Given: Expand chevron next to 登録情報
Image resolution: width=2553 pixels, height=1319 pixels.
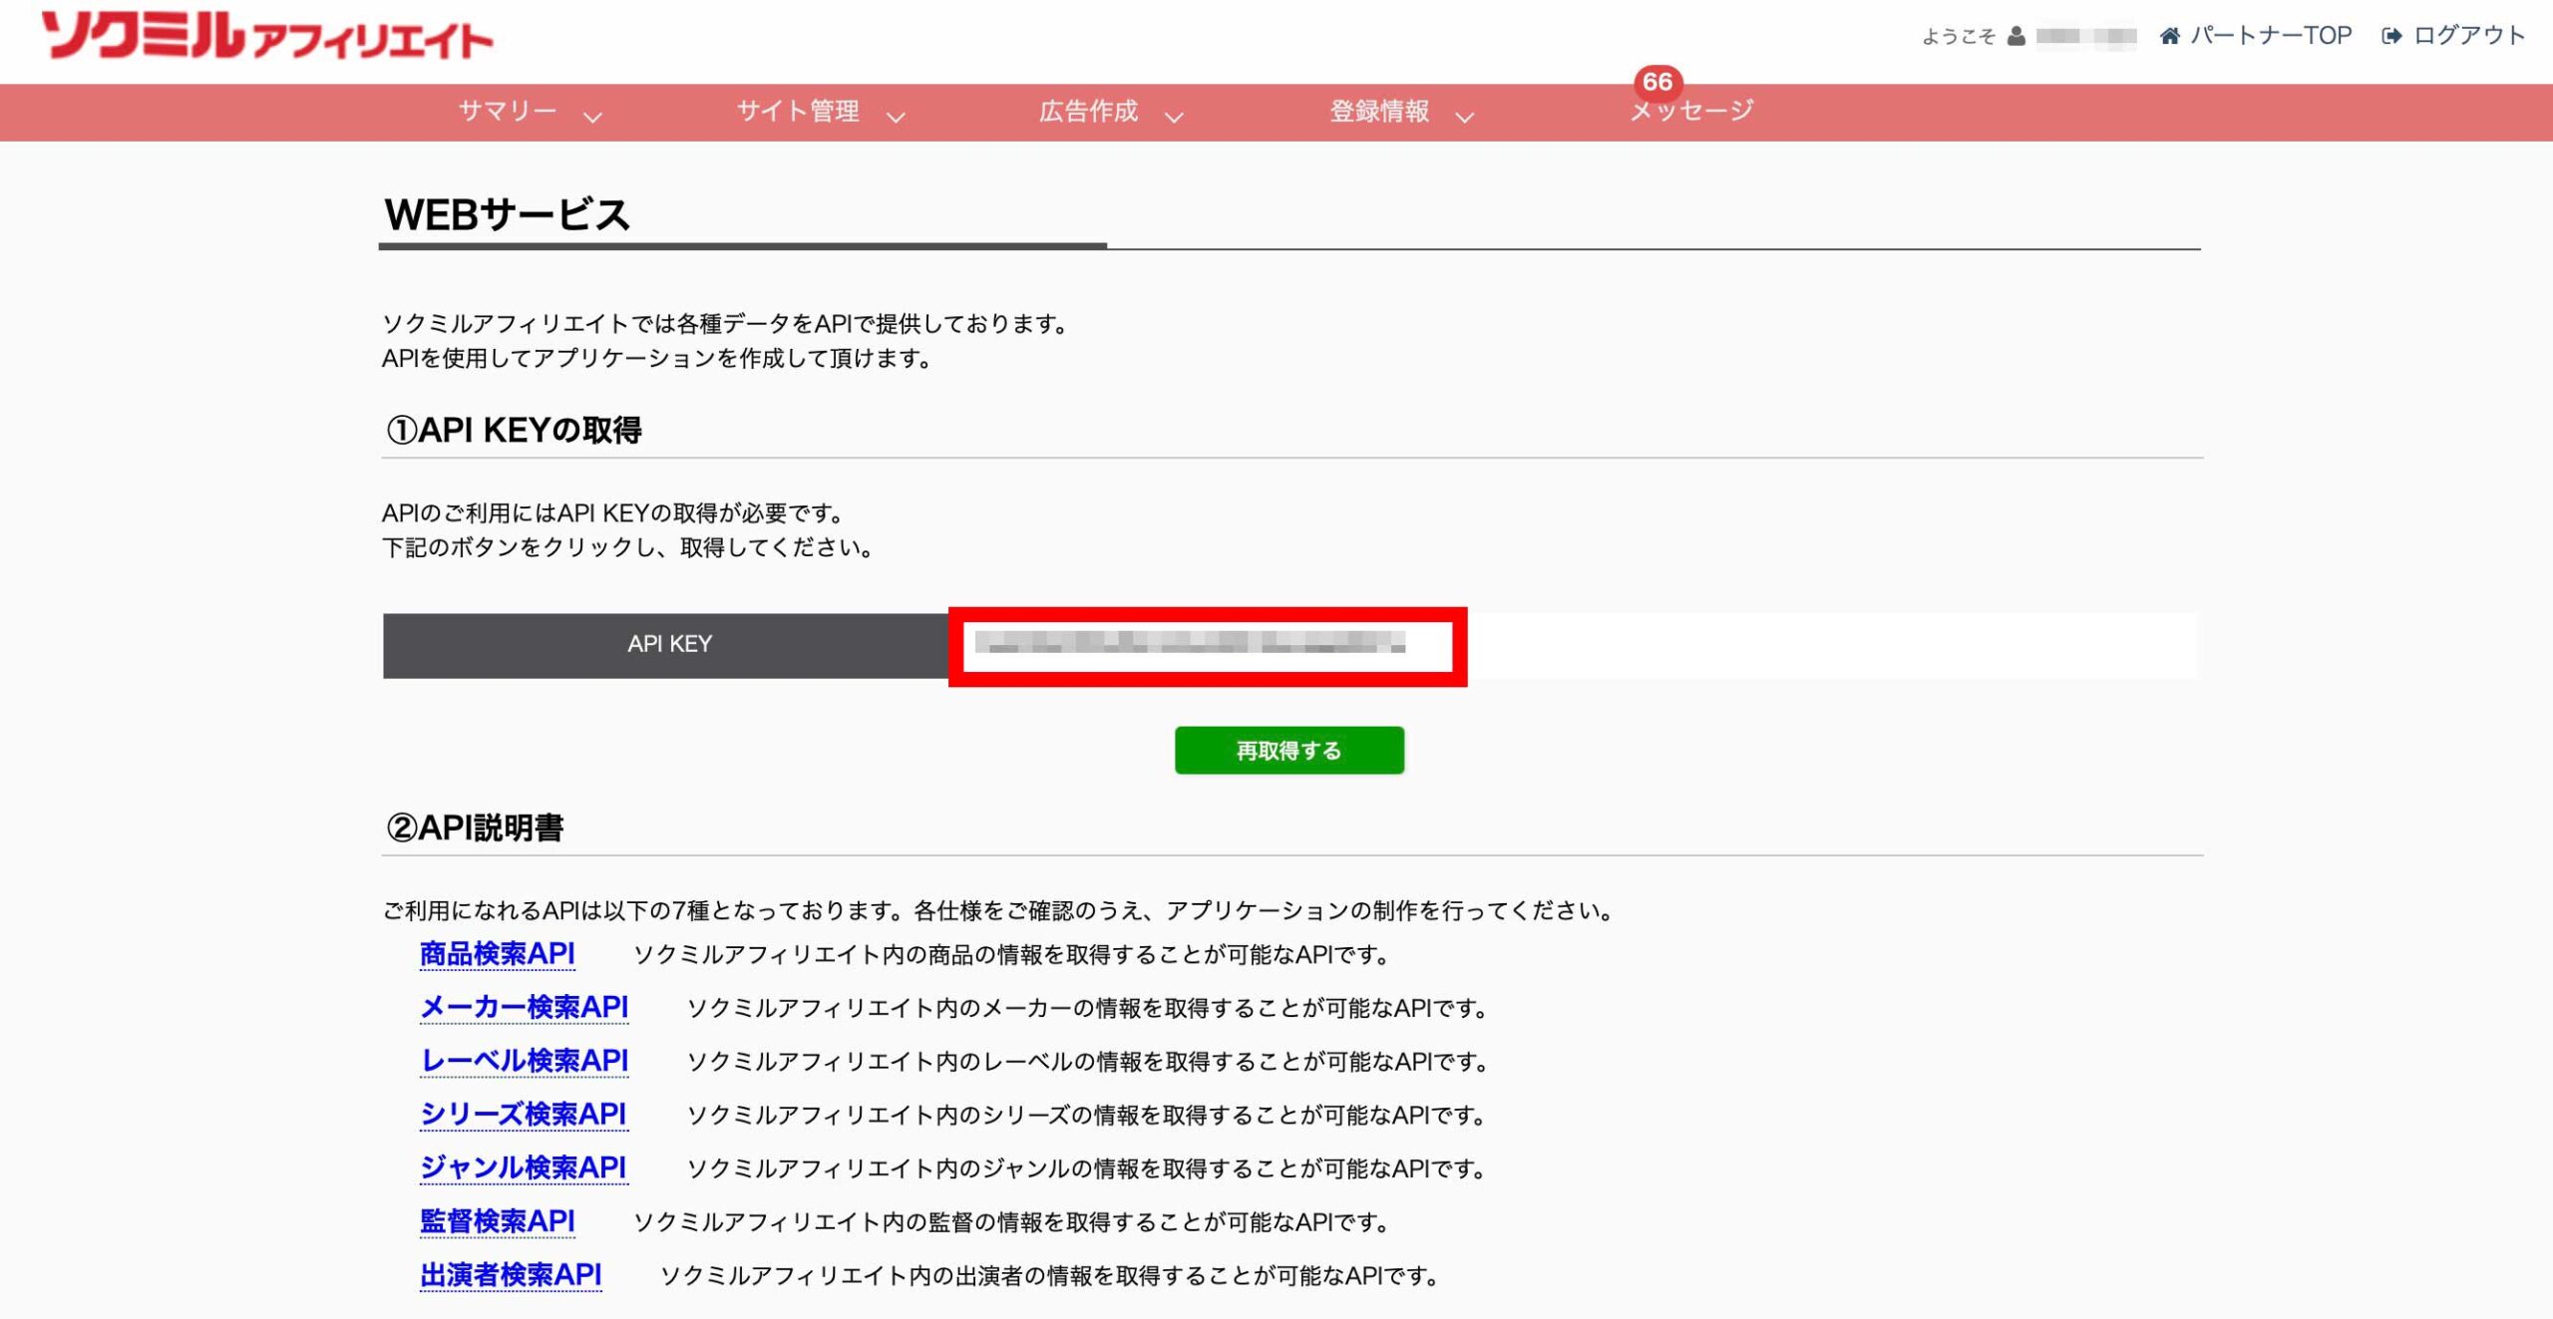Looking at the screenshot, I should pos(1464,117).
